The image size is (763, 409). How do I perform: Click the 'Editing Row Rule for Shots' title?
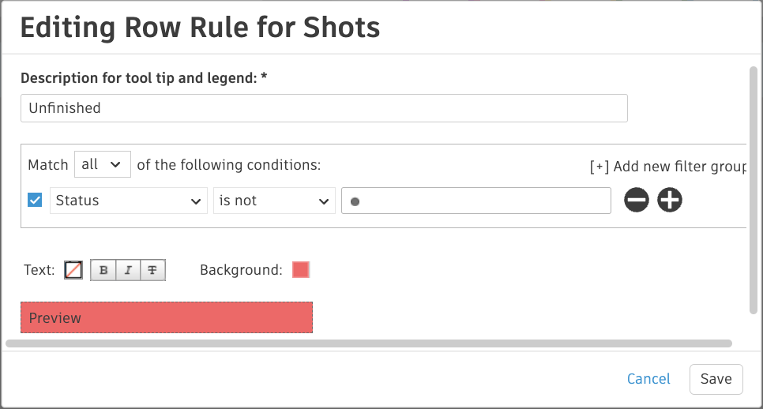[x=200, y=28]
